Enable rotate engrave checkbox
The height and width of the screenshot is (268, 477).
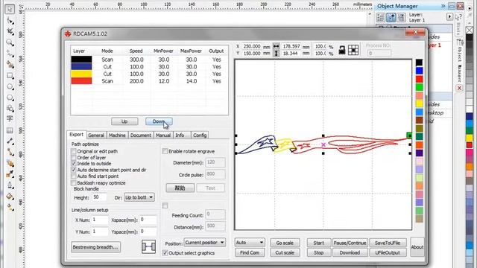165,151
